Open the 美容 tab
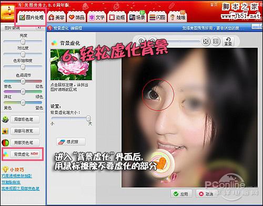The height and width of the screenshot is (206, 263). tap(56, 17)
